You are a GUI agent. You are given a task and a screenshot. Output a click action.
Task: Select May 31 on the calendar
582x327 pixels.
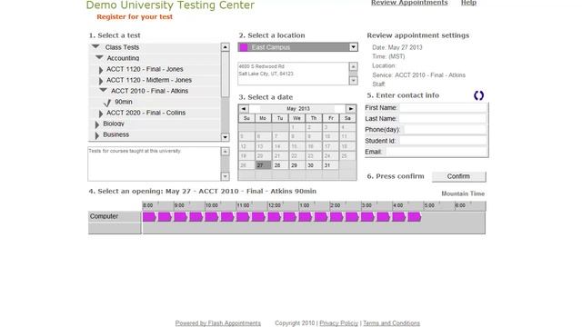coord(330,165)
